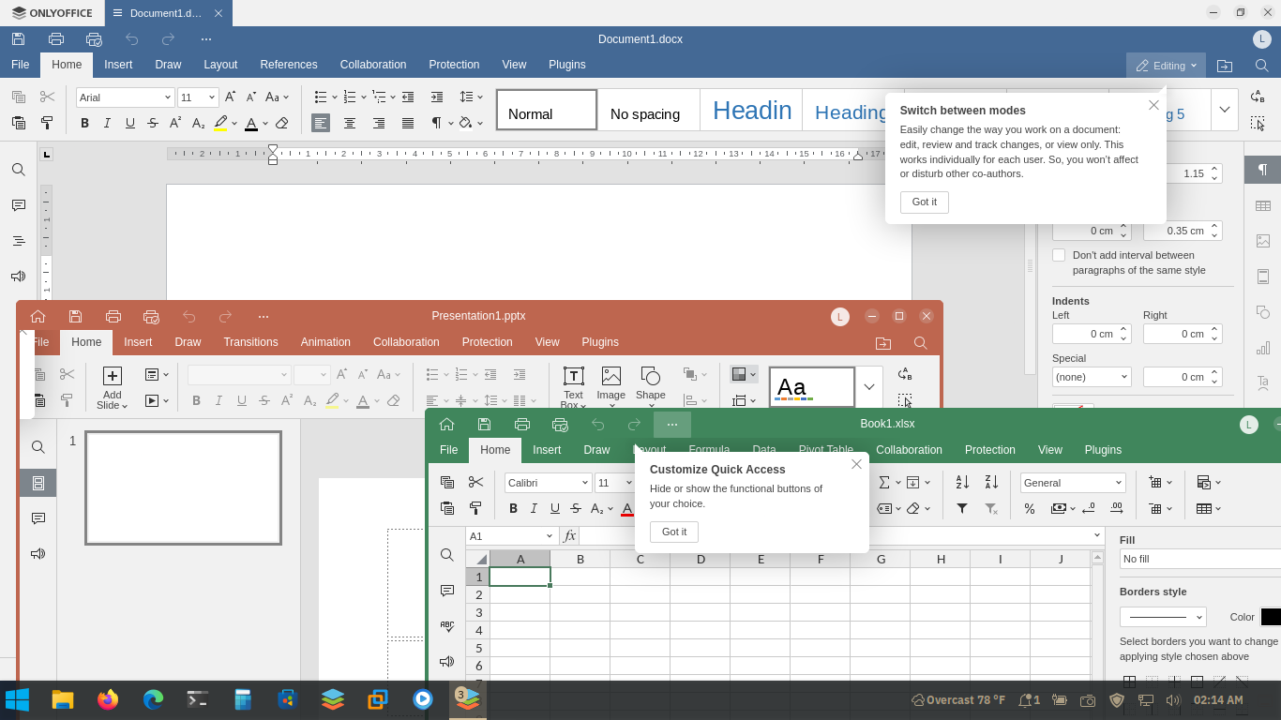Toggle Underline in the Book1 ribbon
The width and height of the screenshot is (1281, 720).
(555, 508)
